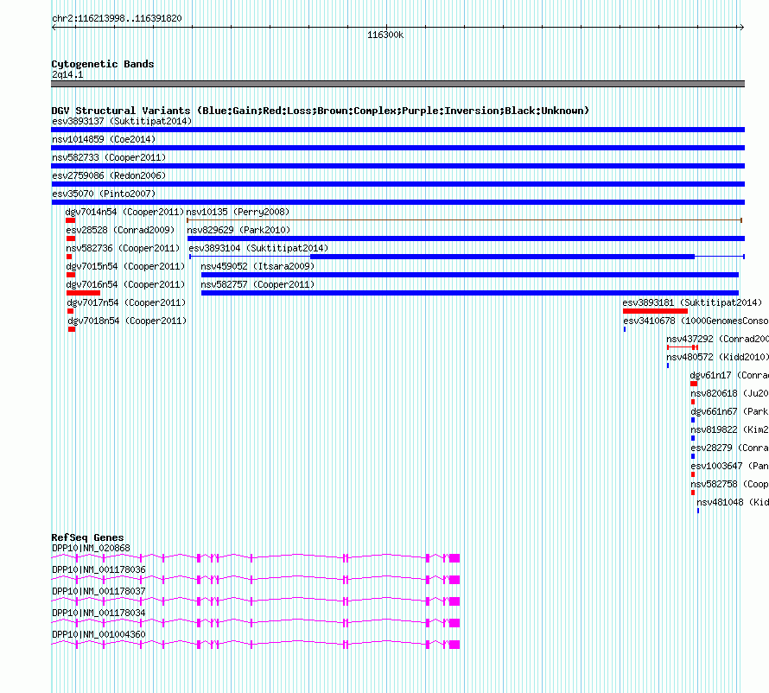Open the nsv829629 (Park2010) label
Image resolution: width=769 pixels, height=693 pixels.
coord(238,230)
